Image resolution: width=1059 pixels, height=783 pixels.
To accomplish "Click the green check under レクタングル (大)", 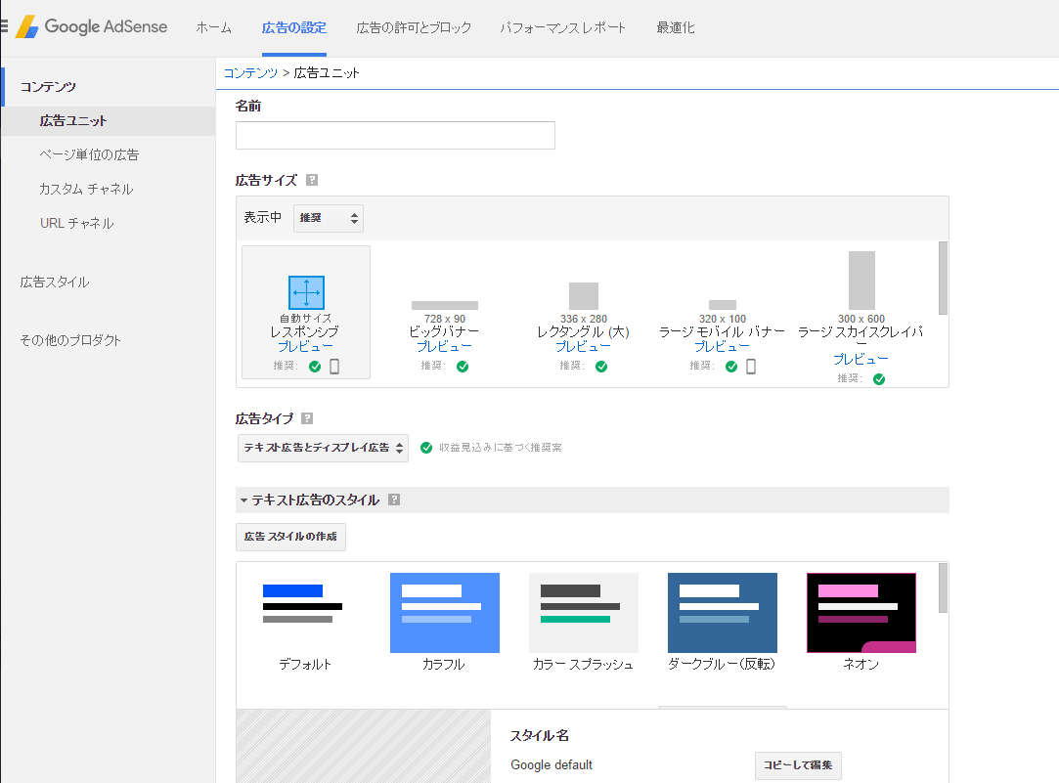I will coord(601,367).
